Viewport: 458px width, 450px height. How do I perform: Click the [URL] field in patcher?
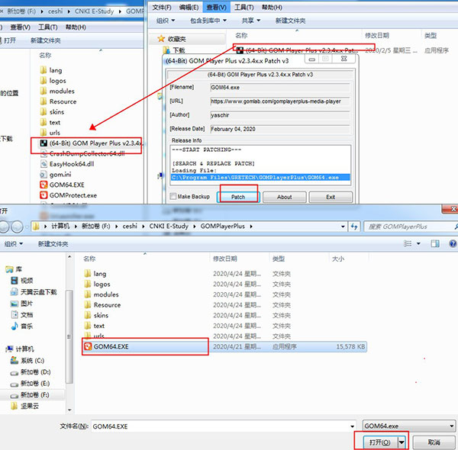point(280,101)
